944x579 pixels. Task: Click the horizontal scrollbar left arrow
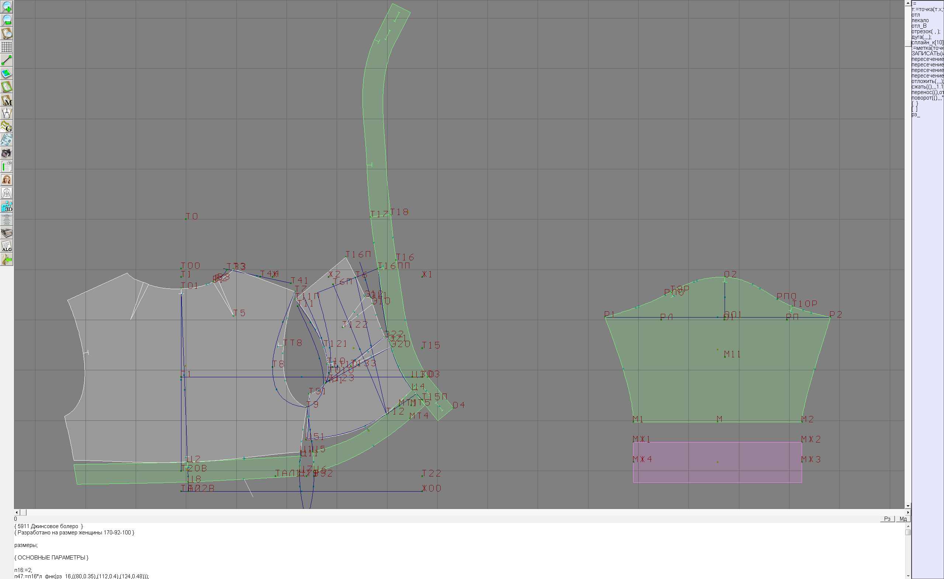[17, 512]
